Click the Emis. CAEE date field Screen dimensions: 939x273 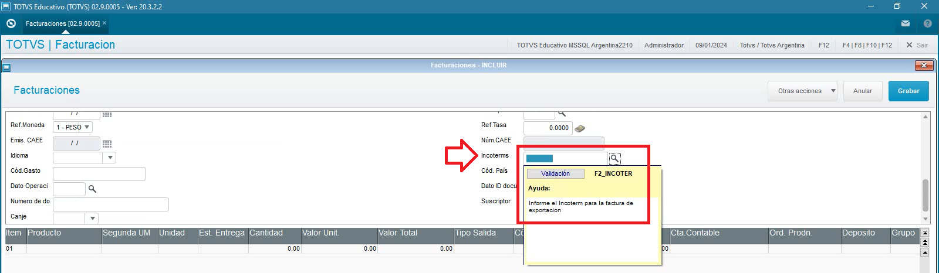76,143
